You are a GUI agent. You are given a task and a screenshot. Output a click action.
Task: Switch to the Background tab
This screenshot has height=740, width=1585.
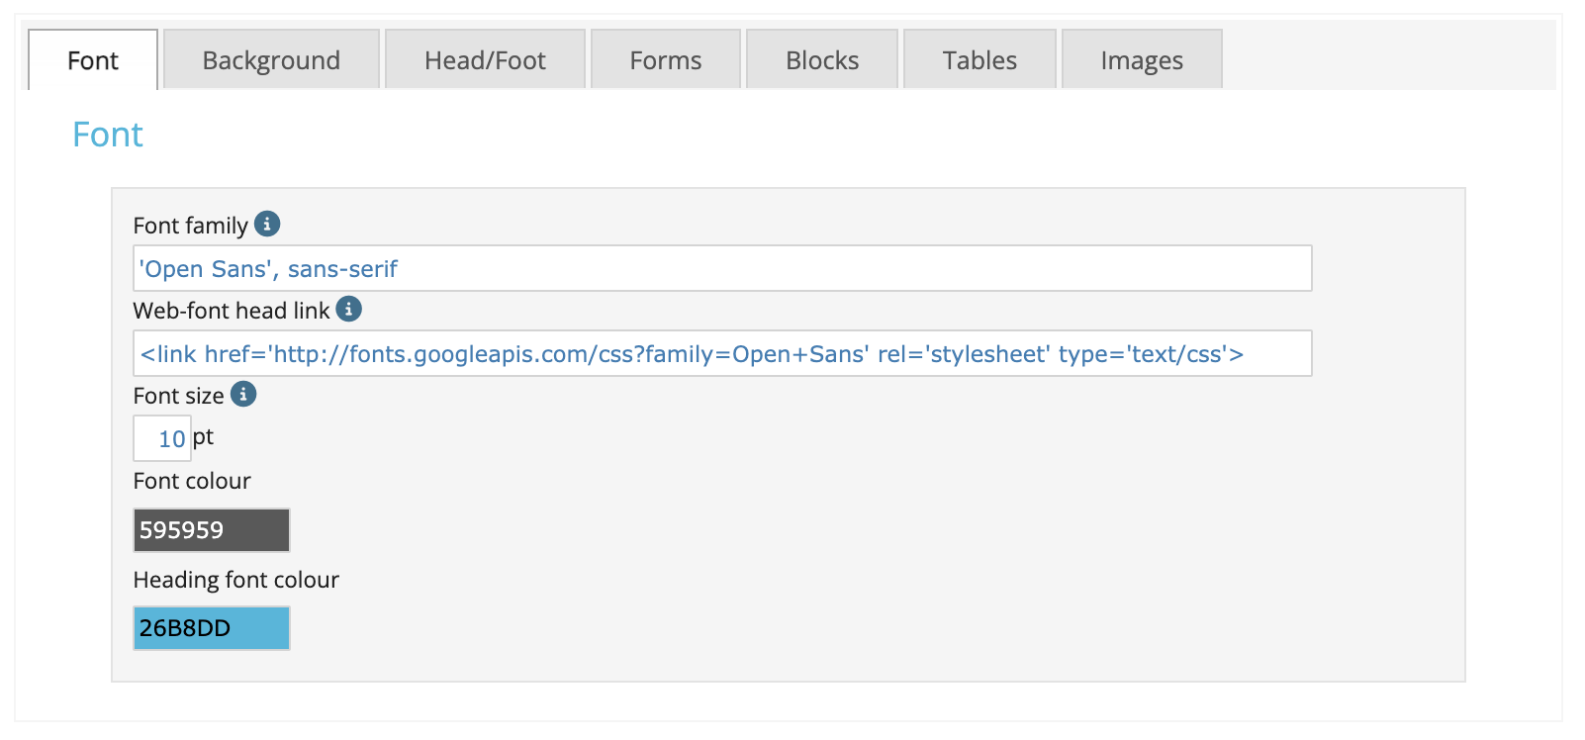tap(271, 59)
